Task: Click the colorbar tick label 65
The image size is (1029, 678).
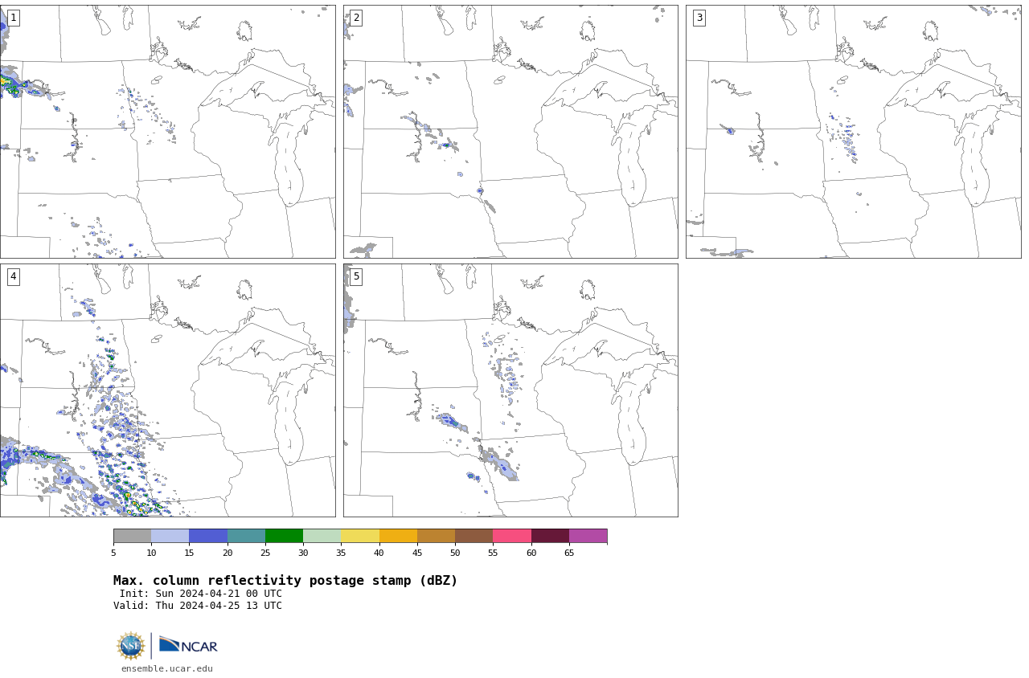Action: (569, 553)
